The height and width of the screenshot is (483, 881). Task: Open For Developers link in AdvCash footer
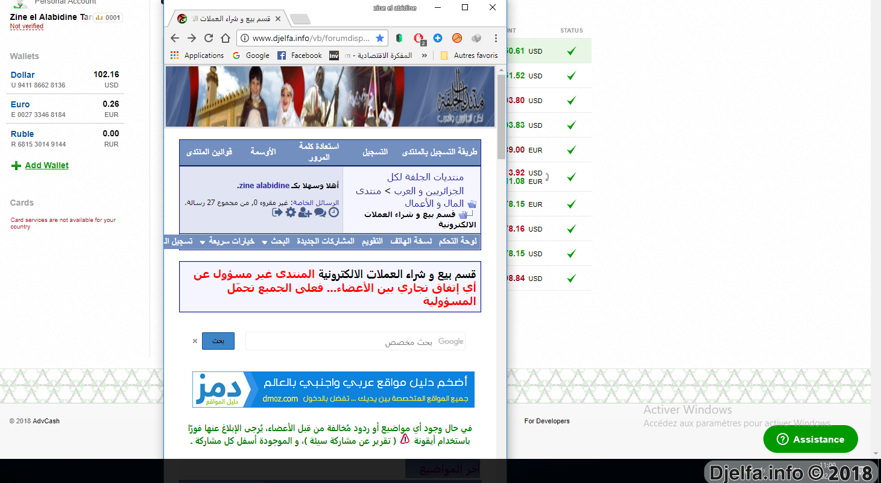[547, 421]
